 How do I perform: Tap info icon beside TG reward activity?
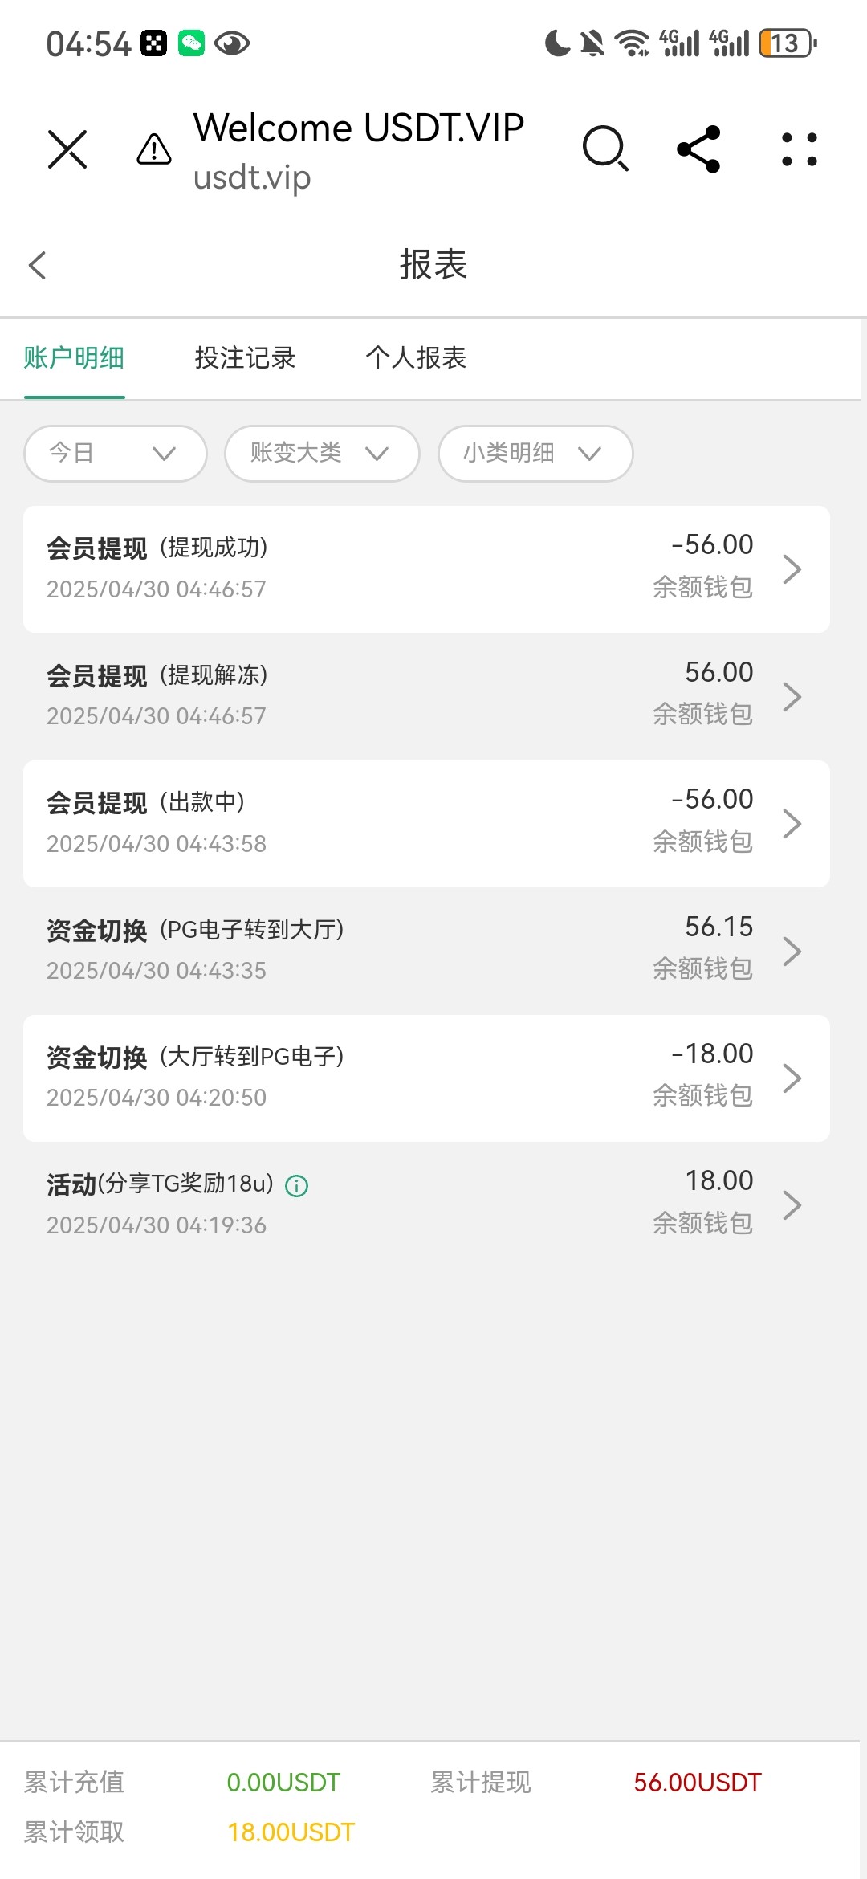297,1186
